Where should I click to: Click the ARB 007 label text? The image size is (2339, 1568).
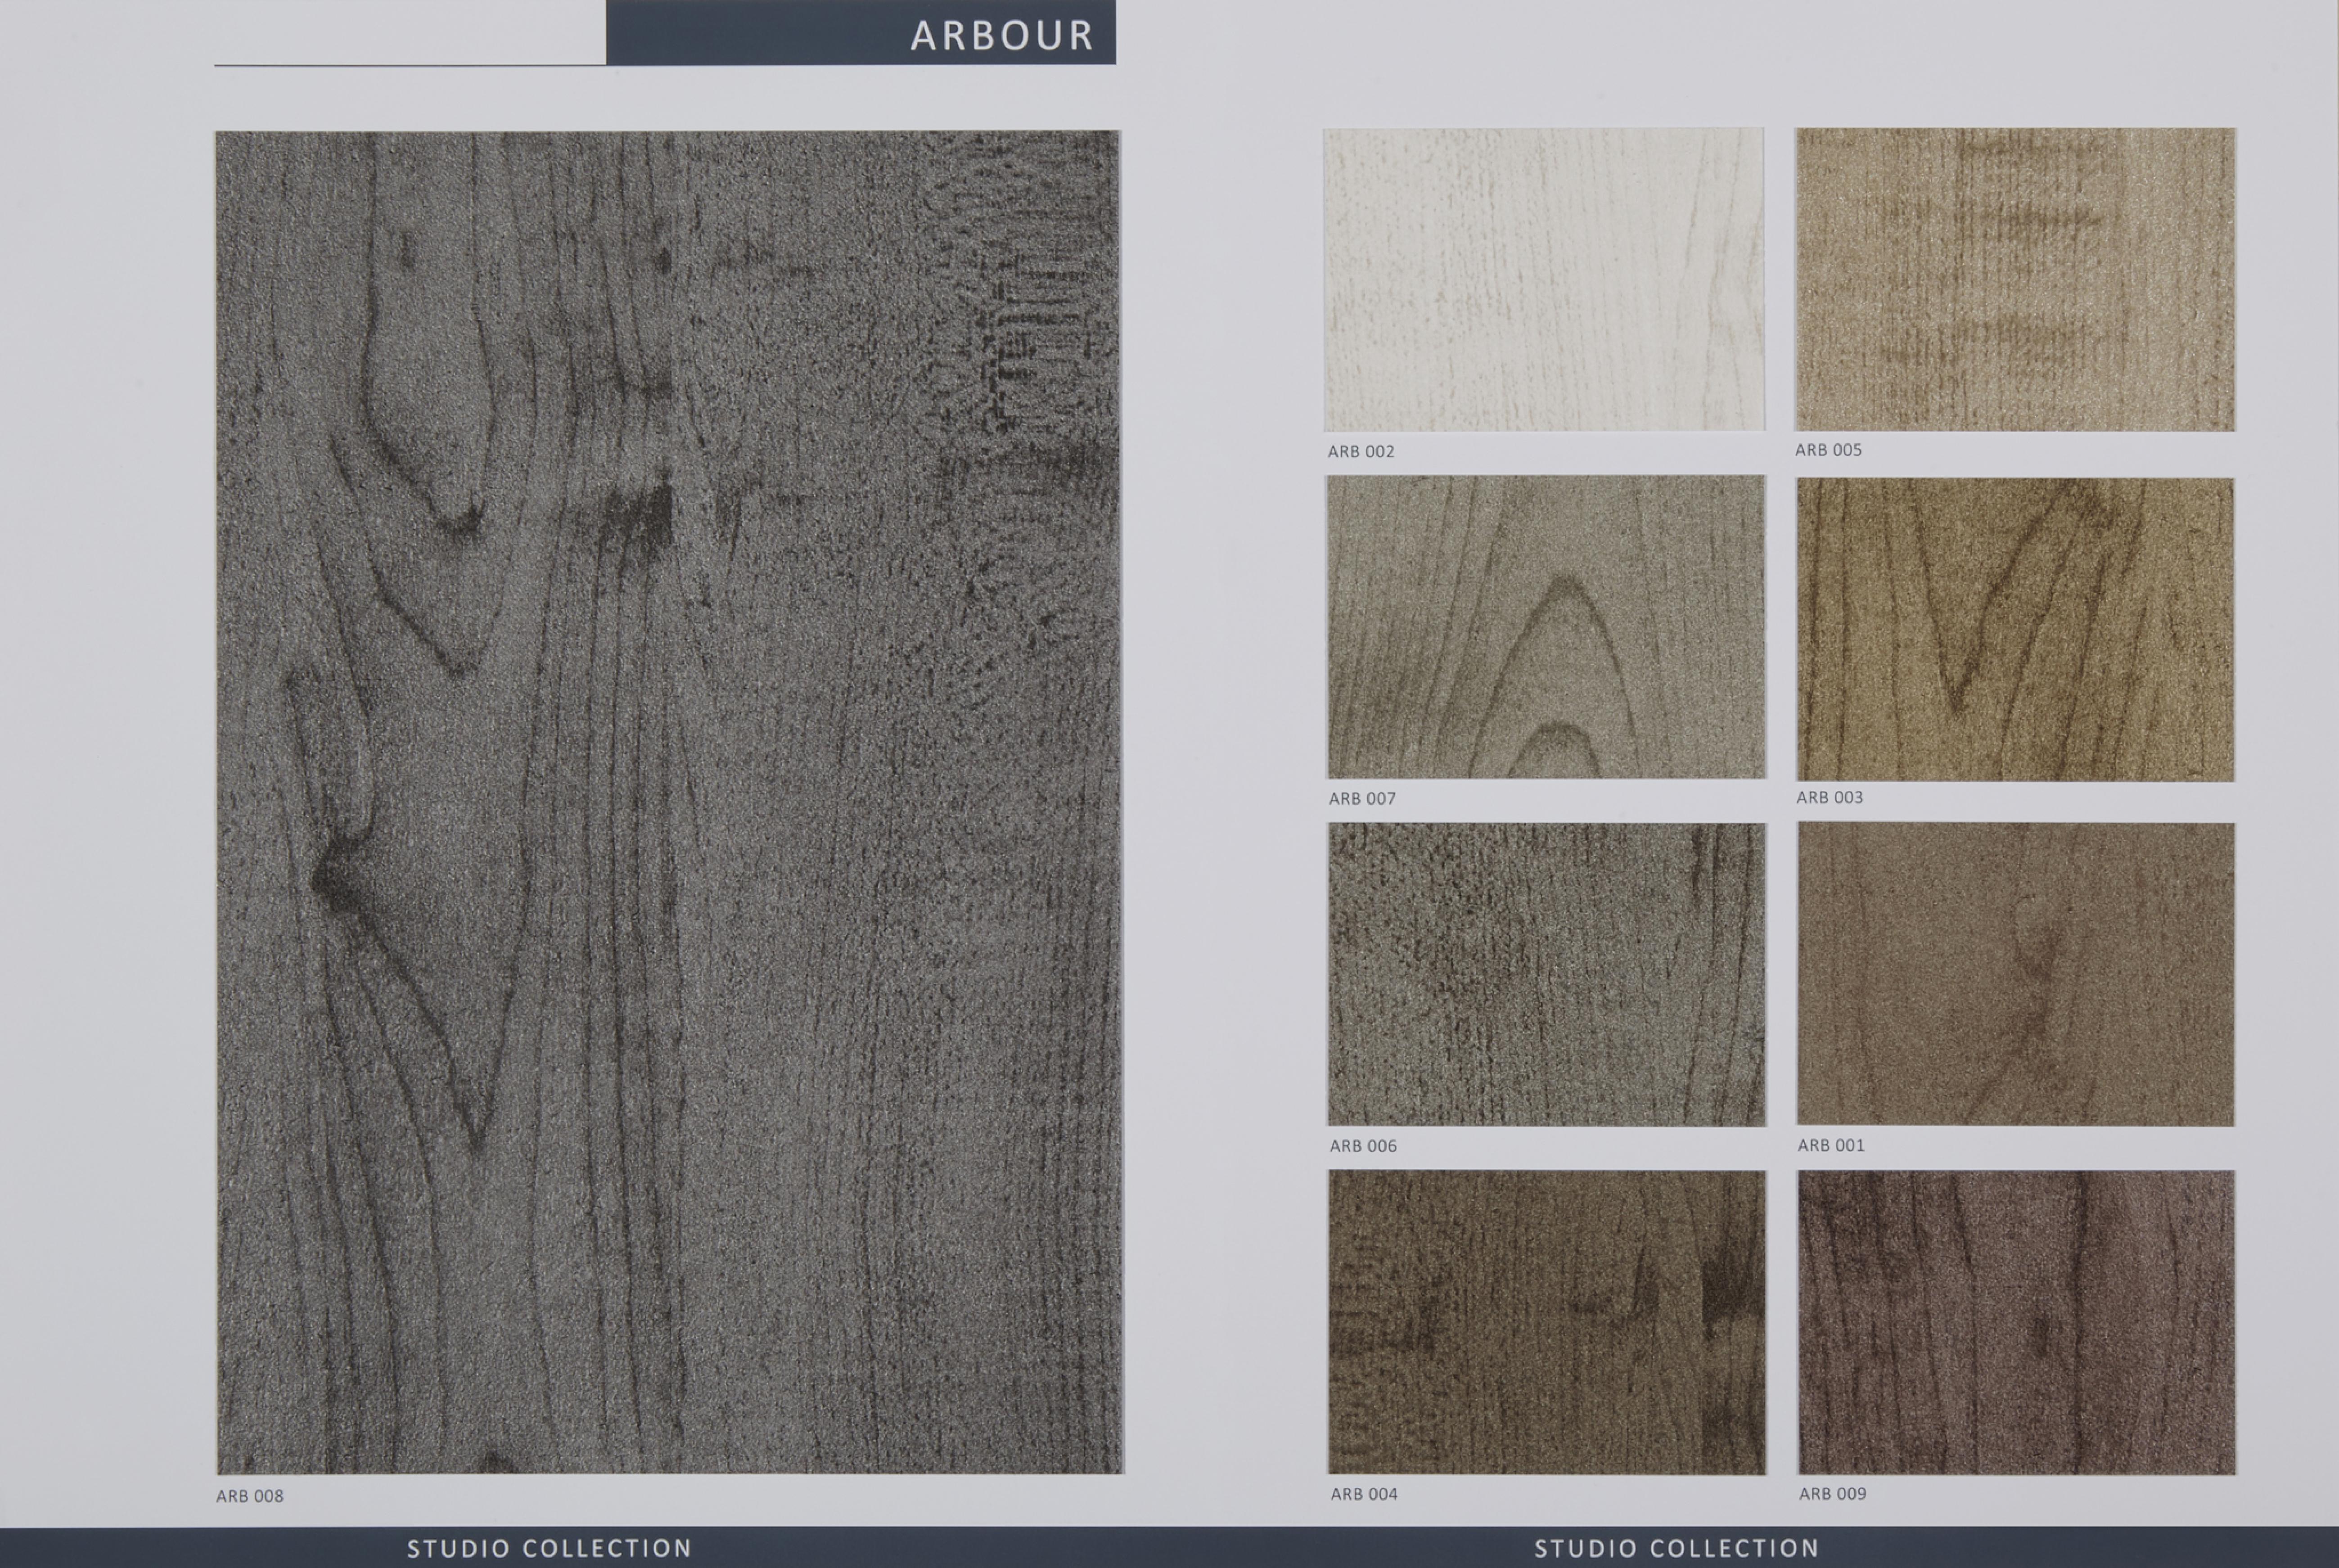(x=1362, y=799)
